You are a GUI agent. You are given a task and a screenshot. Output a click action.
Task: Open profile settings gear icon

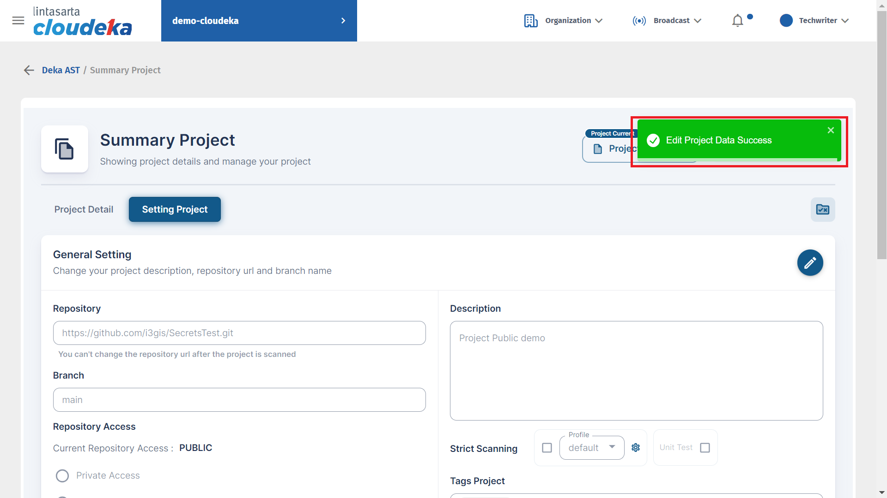(x=636, y=448)
